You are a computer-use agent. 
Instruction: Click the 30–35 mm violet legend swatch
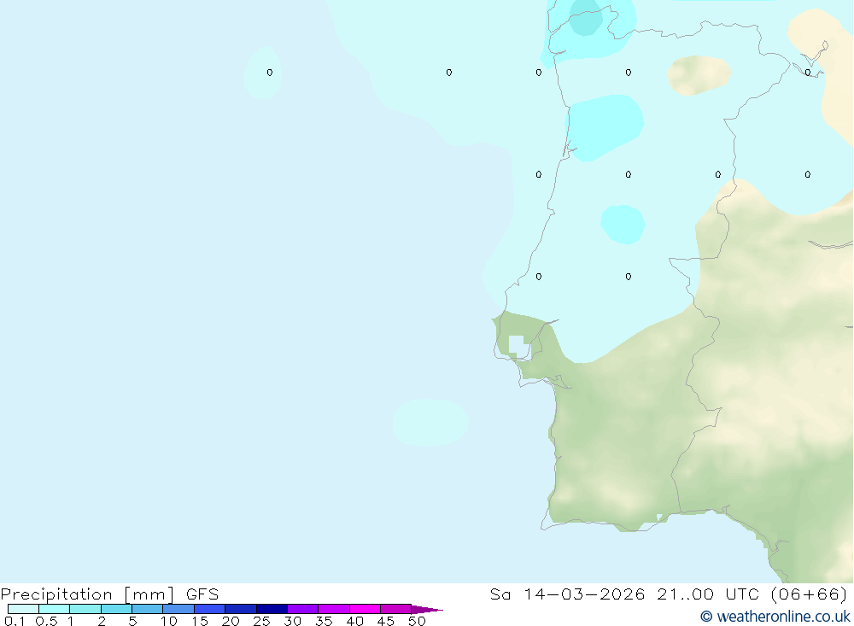(x=303, y=609)
